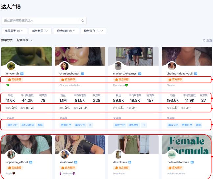
Task: Click 厨房用品 tag on mackenziekearnss card
Action: (133, 125)
